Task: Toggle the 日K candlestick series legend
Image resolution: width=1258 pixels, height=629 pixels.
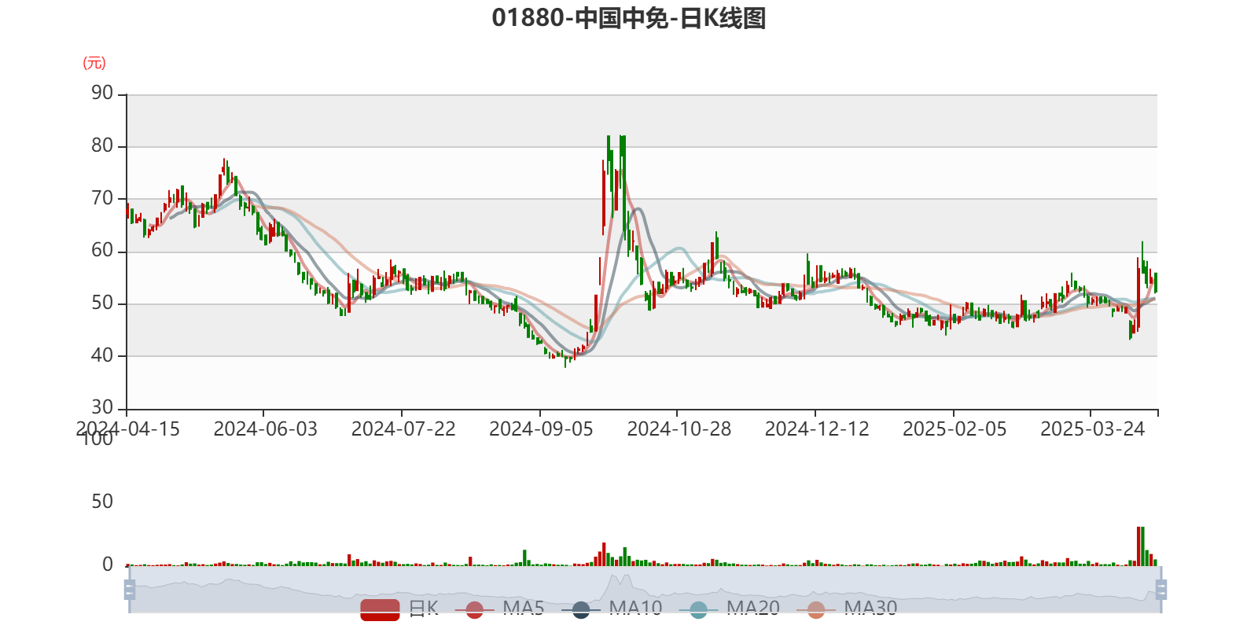Action: click(399, 609)
